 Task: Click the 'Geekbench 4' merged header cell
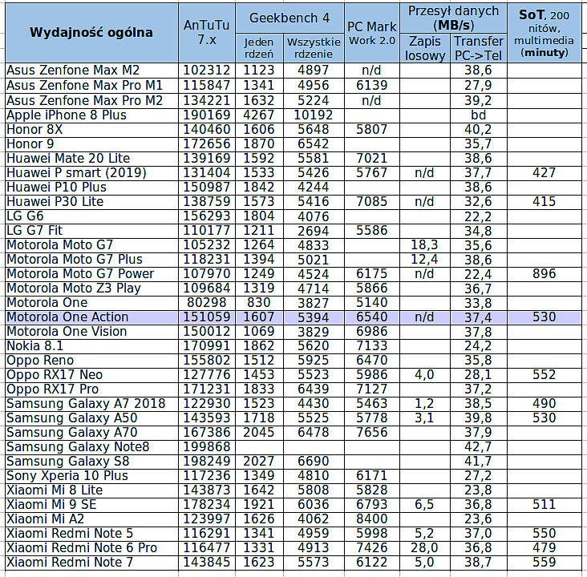pyautogui.click(x=289, y=18)
